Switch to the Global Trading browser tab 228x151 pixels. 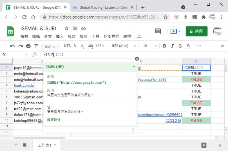coord(103,7)
